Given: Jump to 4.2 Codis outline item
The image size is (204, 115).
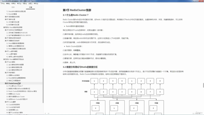Looking at the screenshot, I should pos(13,107).
